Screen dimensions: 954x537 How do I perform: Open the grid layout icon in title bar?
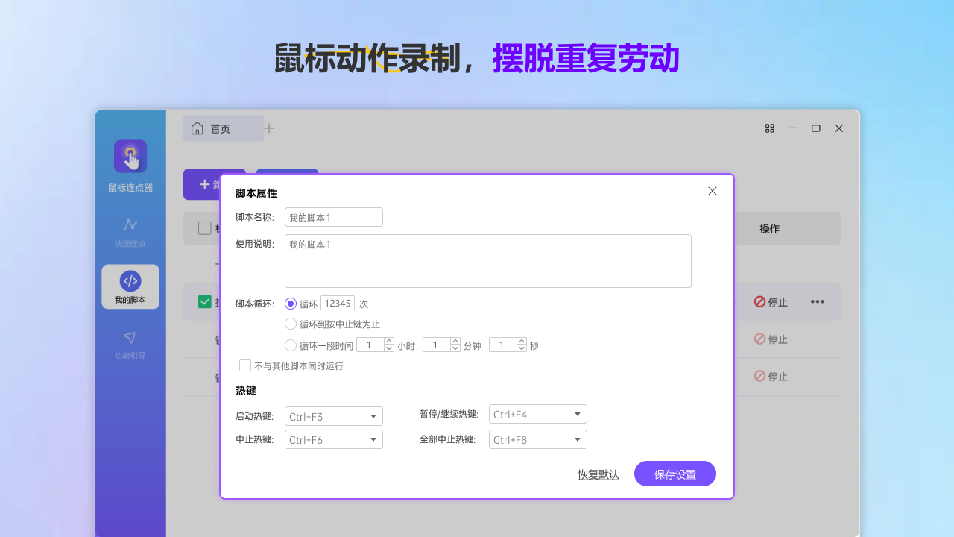770,128
